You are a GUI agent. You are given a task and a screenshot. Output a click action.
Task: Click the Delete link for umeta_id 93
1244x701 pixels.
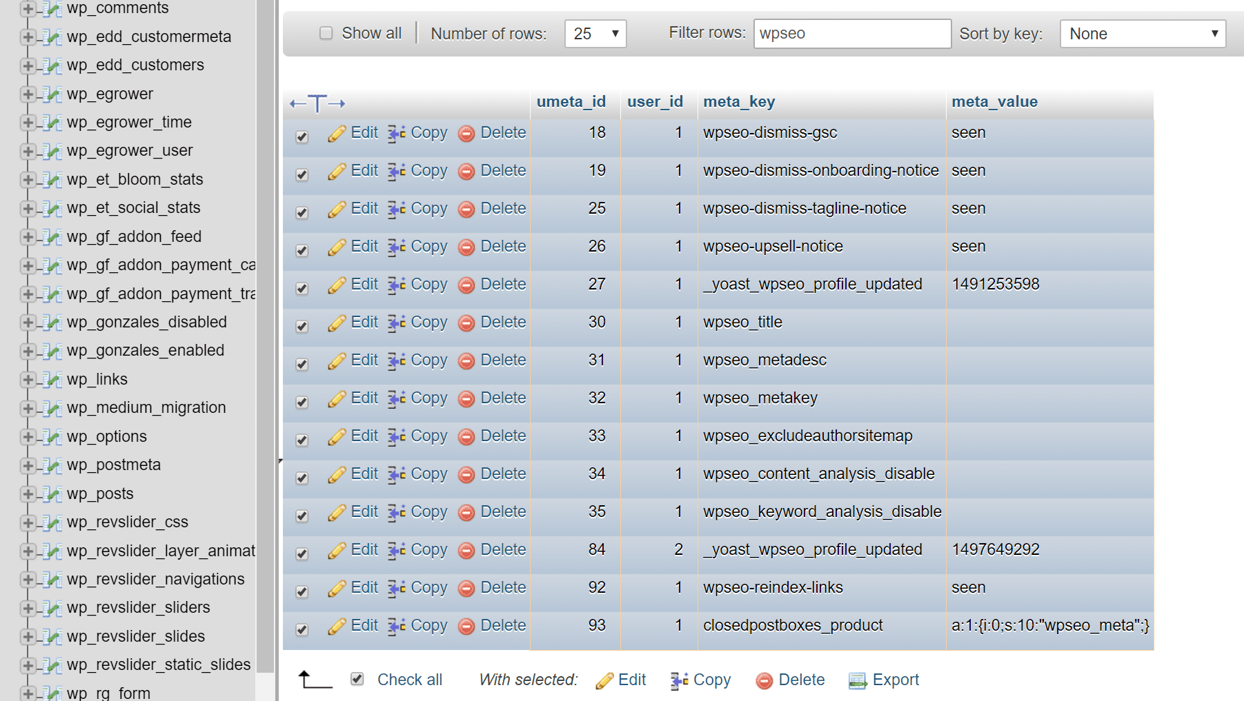click(502, 625)
